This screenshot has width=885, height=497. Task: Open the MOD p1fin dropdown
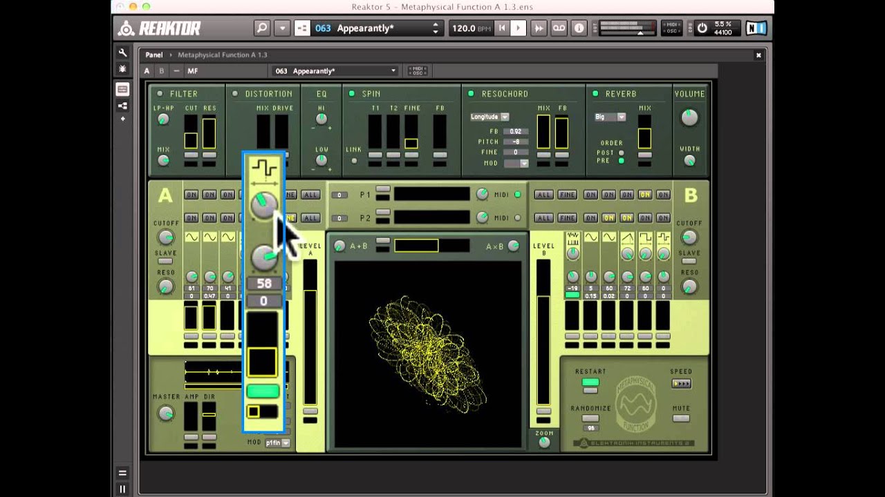[x=278, y=442]
